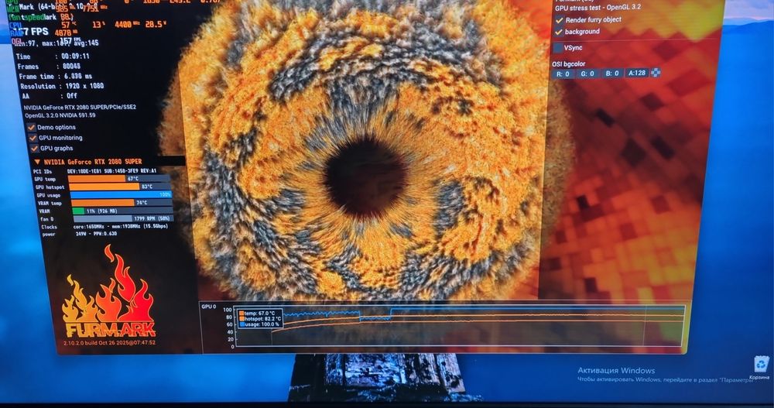Click the power 249W PPW readout
The image size is (774, 408).
point(80,234)
